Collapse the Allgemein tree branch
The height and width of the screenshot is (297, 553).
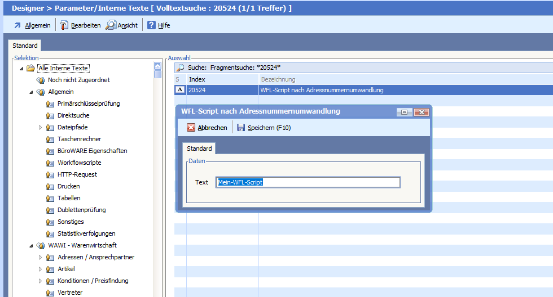pyautogui.click(x=31, y=92)
